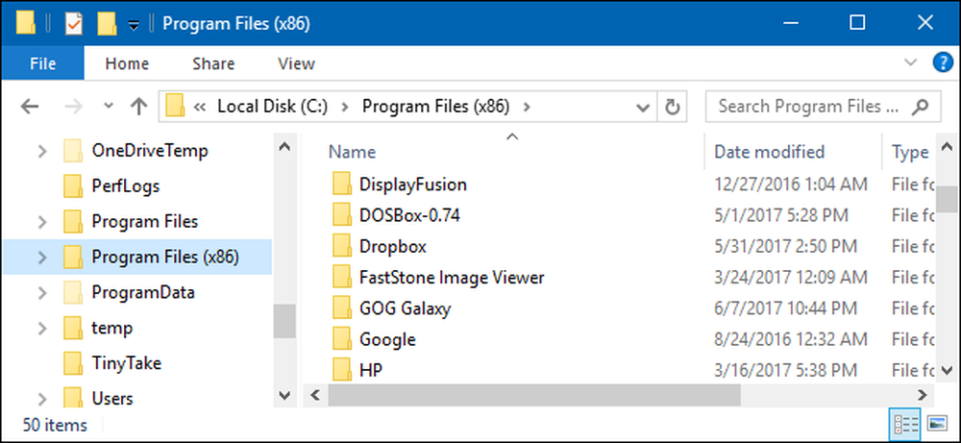Switch to the View ribbon tab

[296, 63]
